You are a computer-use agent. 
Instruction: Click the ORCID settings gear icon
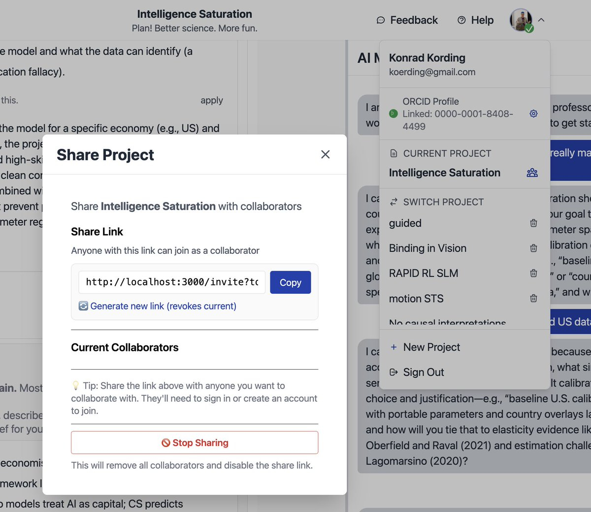coord(533,114)
